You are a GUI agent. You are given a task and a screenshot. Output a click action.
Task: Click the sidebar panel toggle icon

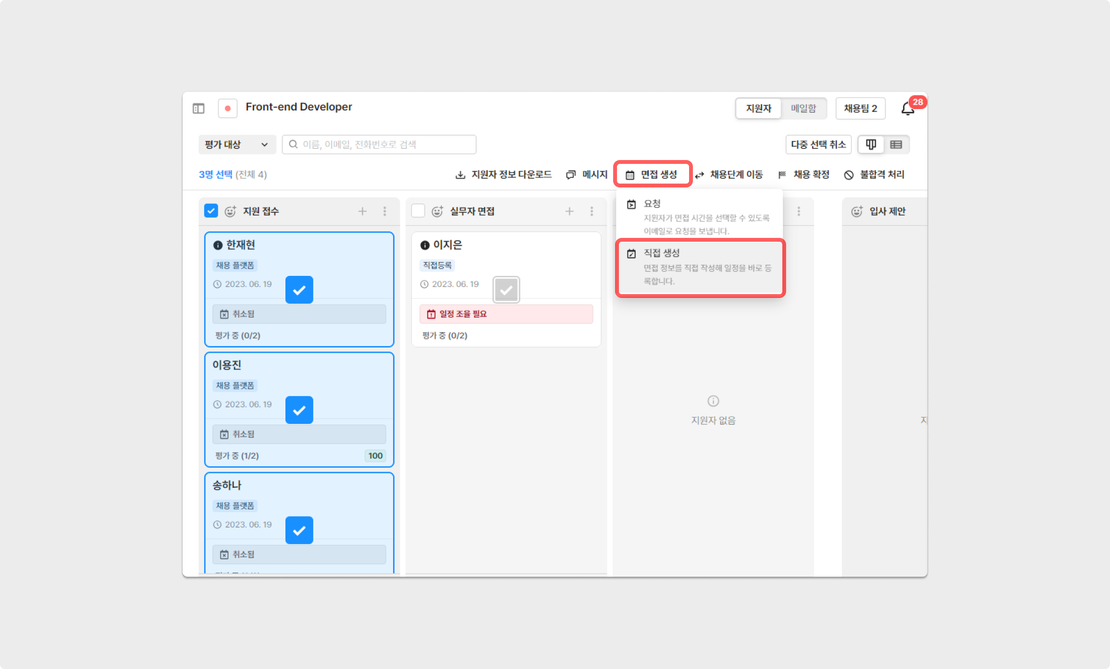click(x=198, y=109)
